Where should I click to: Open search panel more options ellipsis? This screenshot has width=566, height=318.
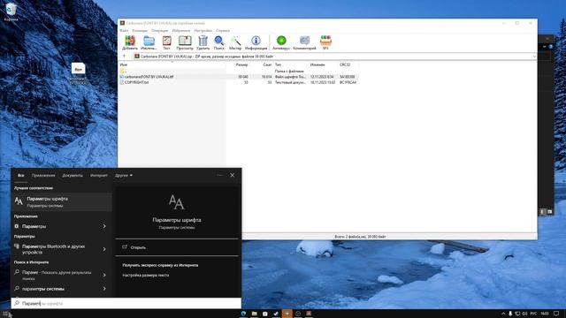point(219,175)
